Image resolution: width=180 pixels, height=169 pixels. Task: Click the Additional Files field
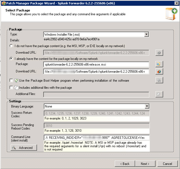pos(96,94)
